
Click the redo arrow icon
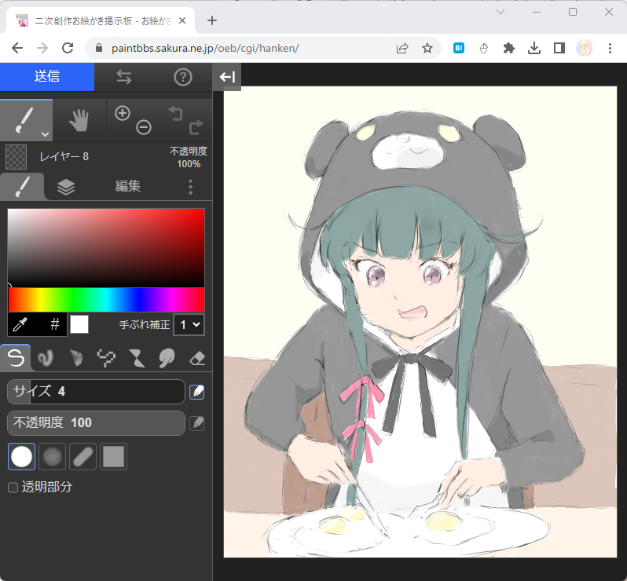[x=196, y=127]
